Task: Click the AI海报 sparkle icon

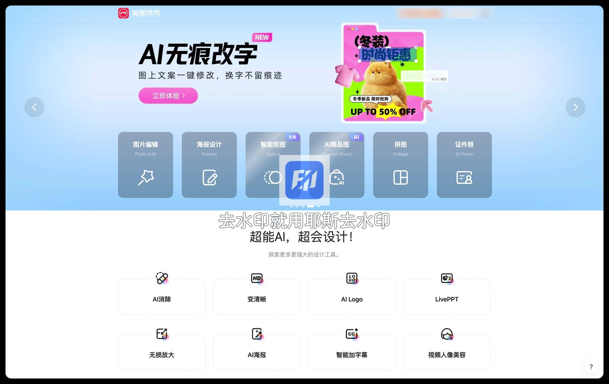Action: [x=257, y=334]
